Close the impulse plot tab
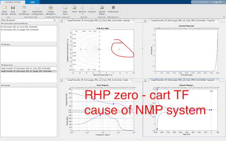 [x=218, y=21]
